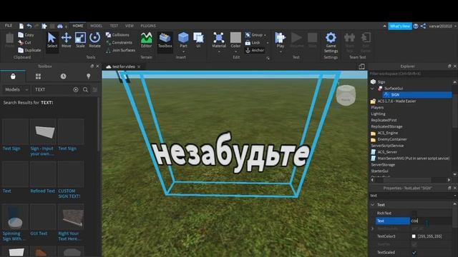Toggle Collisions option
This screenshot has height=257, width=458.
pyautogui.click(x=117, y=35)
